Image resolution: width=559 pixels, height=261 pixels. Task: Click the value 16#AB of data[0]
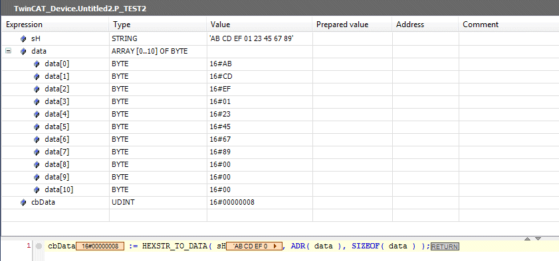tap(221, 64)
